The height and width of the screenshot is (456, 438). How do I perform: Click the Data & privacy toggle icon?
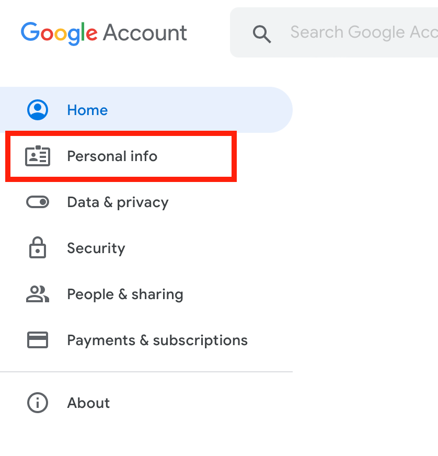[x=38, y=202]
